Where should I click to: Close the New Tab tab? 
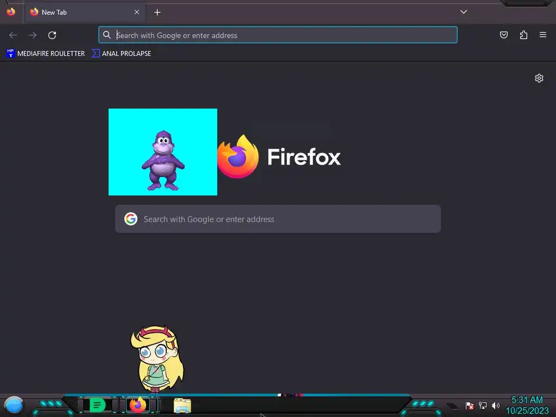coord(137,12)
